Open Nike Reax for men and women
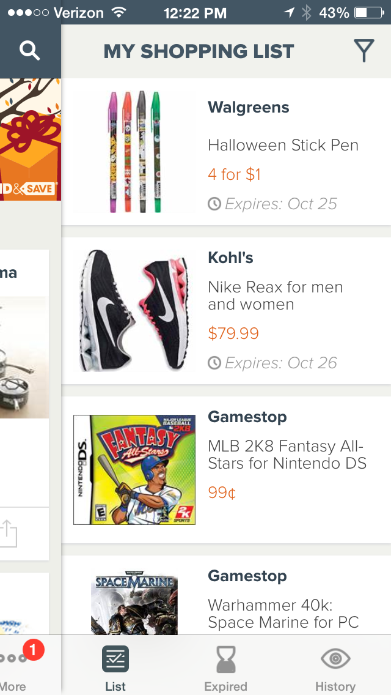Viewport: 391px width, 695px height. (275, 295)
